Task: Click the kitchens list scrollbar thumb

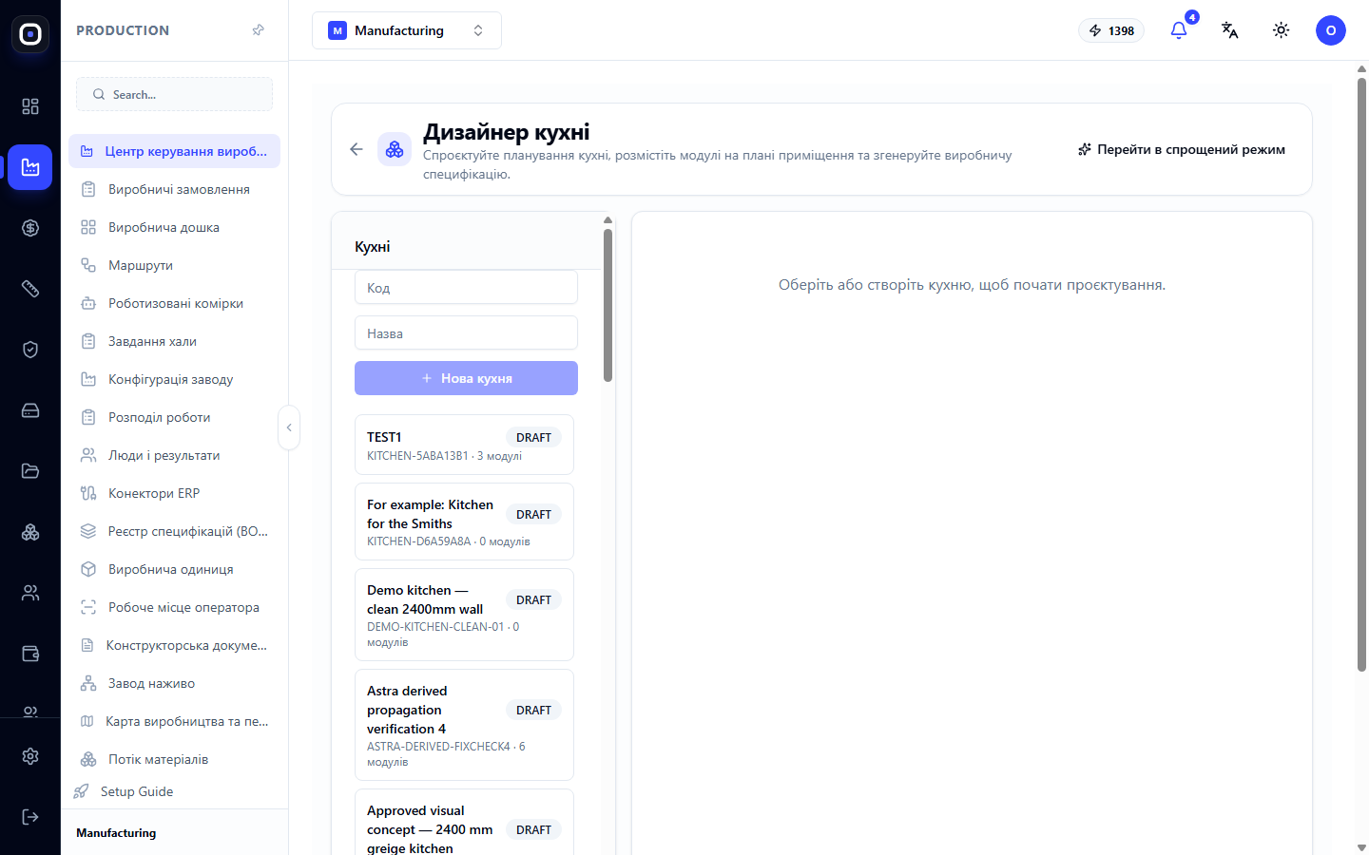Action: (x=607, y=304)
